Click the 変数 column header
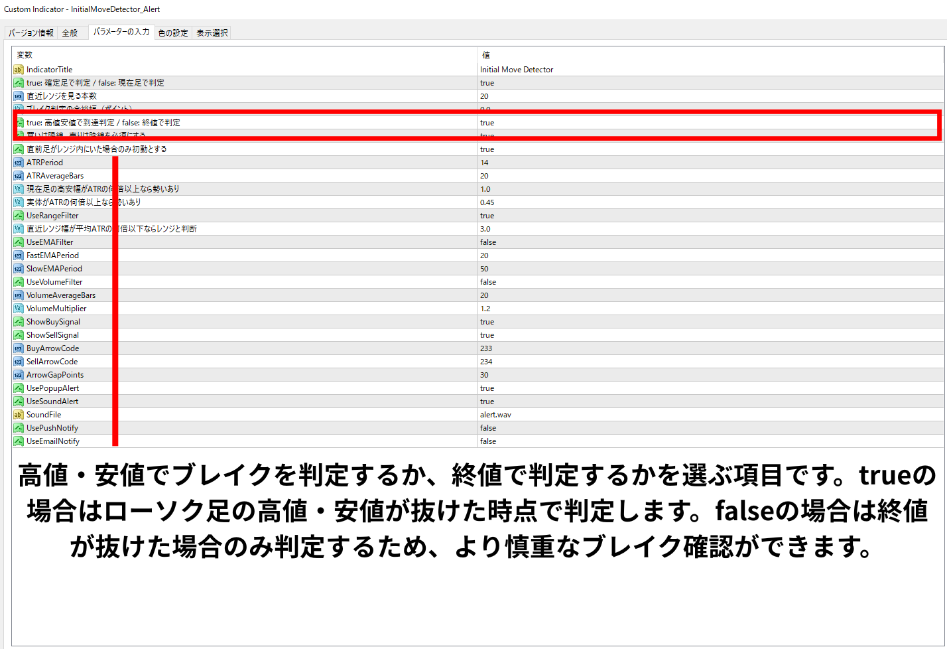947x649 pixels. (25, 55)
